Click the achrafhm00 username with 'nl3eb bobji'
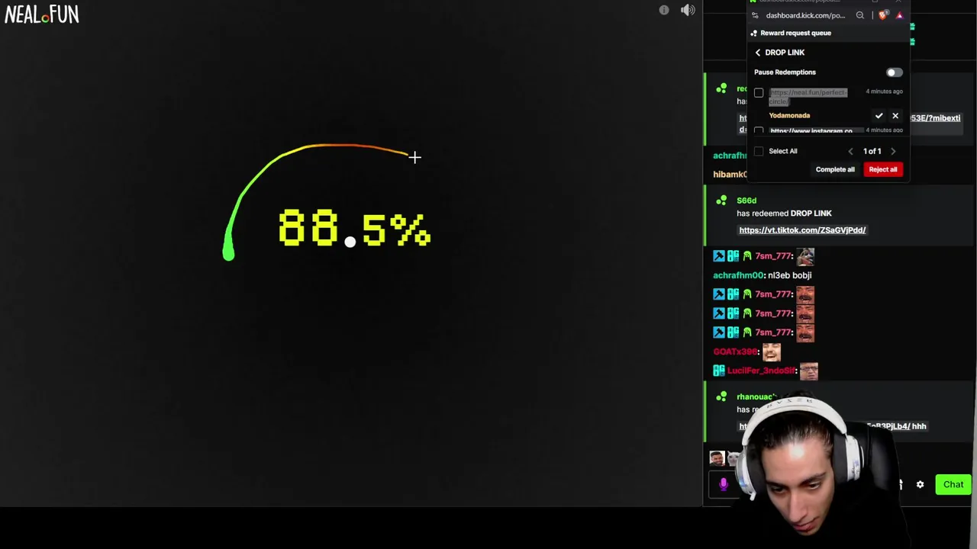Image resolution: width=977 pixels, height=549 pixels. (738, 275)
